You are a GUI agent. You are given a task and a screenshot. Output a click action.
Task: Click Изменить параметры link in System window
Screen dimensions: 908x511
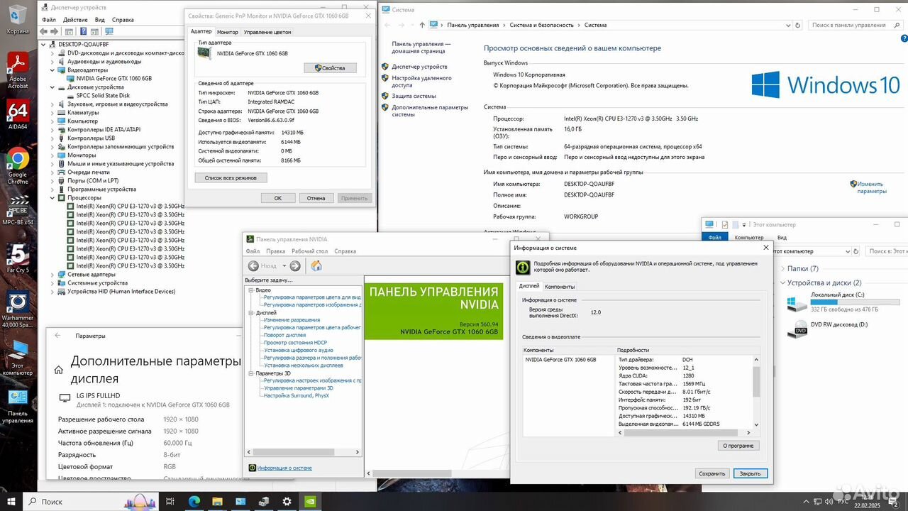click(x=872, y=187)
